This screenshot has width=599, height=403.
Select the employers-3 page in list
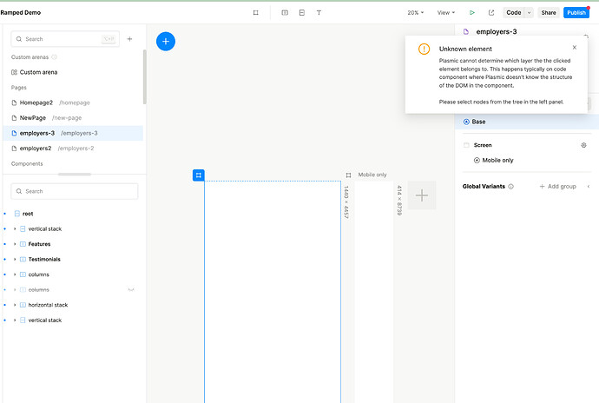(73, 133)
